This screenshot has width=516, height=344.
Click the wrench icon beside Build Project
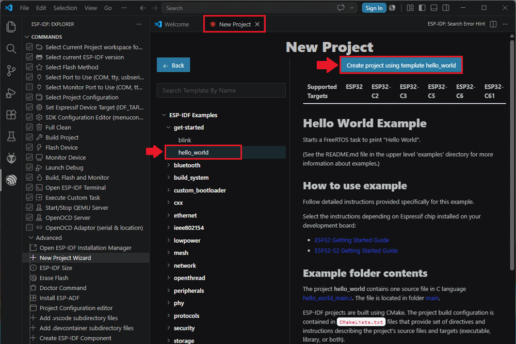39,137
